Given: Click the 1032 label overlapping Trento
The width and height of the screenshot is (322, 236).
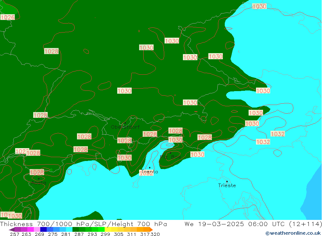Looking at the screenshot, I should pyautogui.click(x=146, y=173).
